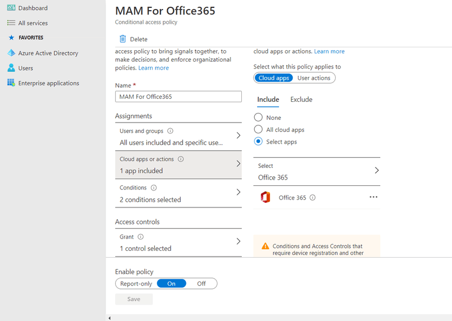This screenshot has height=321, width=452.
Task: Click the Favorites star icon
Action: click(x=11, y=37)
